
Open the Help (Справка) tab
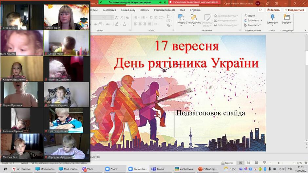click(x=195, y=10)
